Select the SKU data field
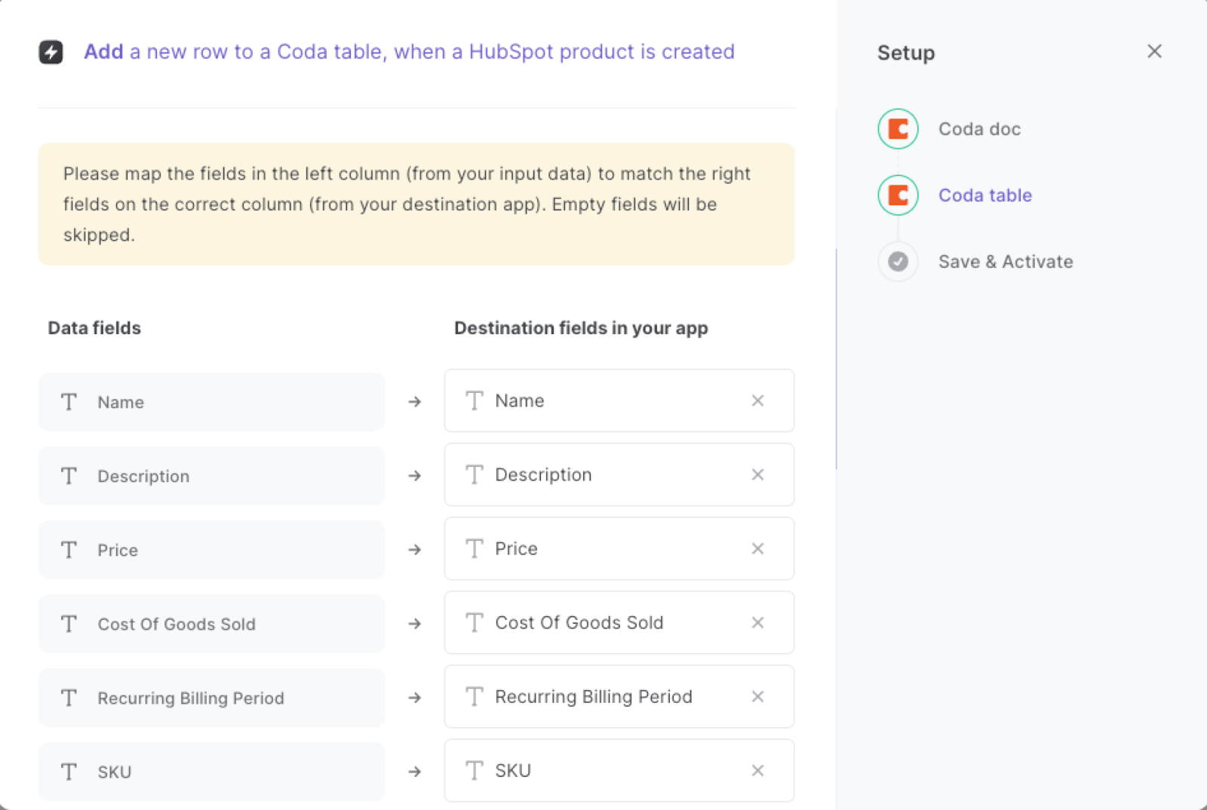This screenshot has width=1207, height=810. pos(211,772)
